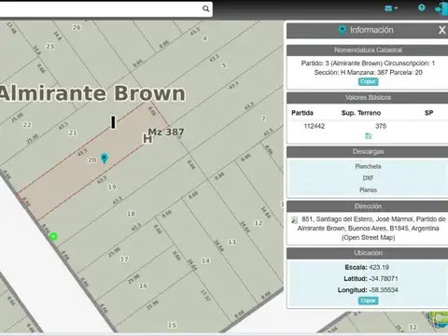Click the Longitud value -58.35534
This screenshot has height=336, width=448.
384,290
